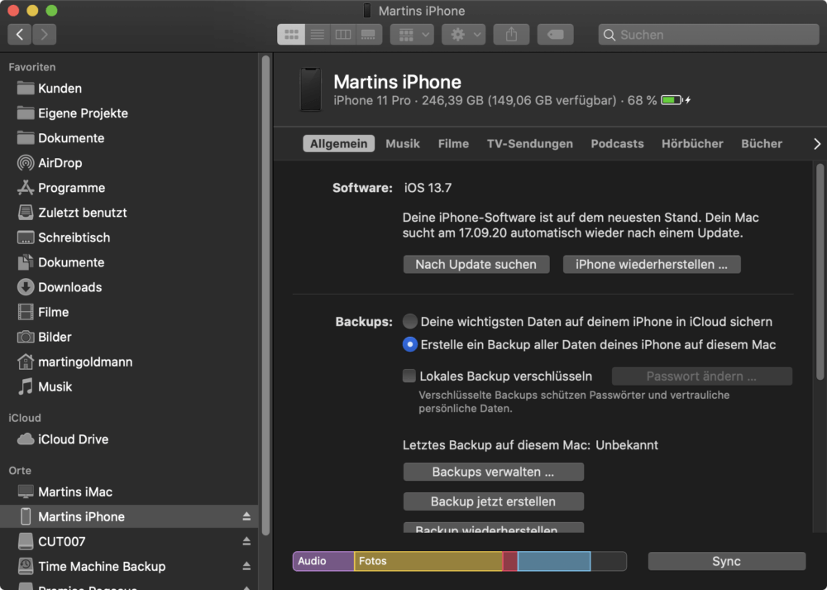Focus the Suchen search field
This screenshot has height=590, width=827.
pyautogui.click(x=709, y=35)
